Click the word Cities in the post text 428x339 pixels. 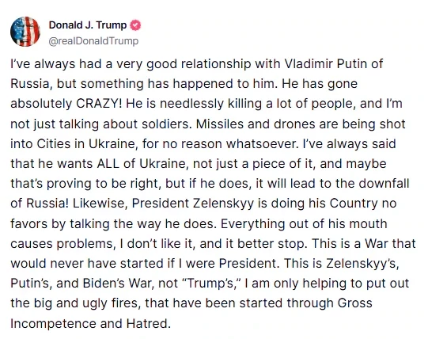(x=54, y=144)
